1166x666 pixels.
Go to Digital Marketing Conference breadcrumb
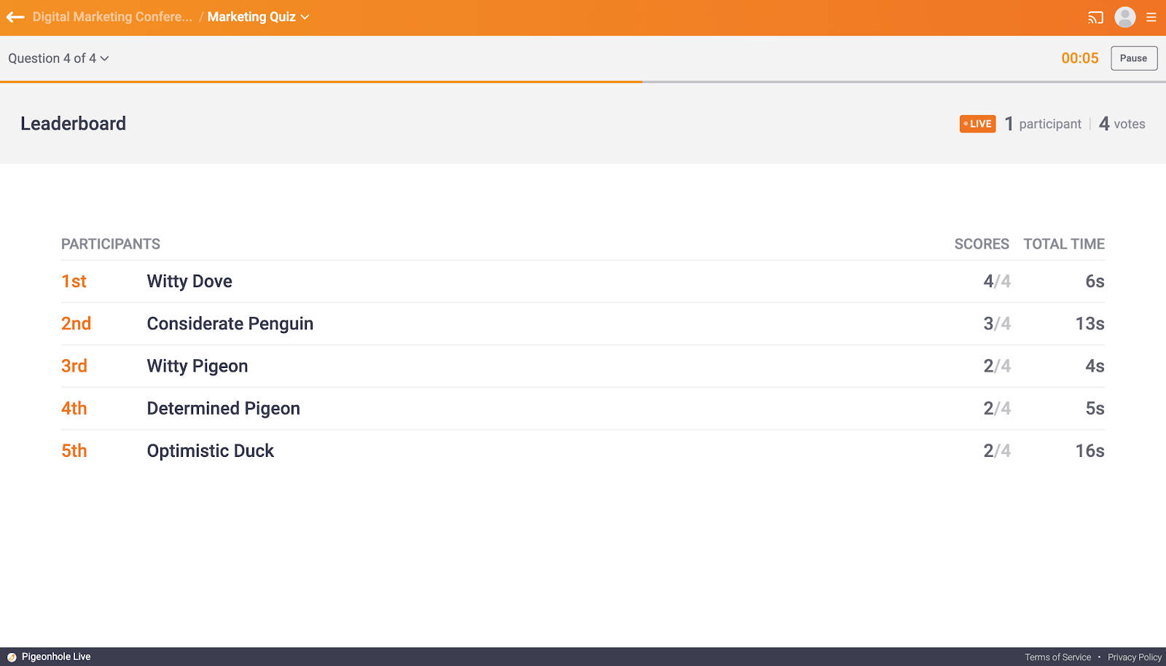(112, 17)
